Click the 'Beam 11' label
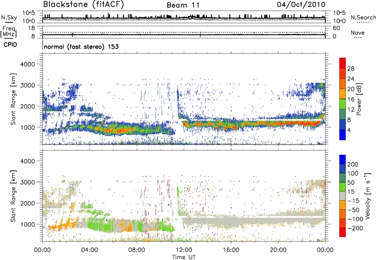This screenshot has height=260, width=376. [183, 5]
